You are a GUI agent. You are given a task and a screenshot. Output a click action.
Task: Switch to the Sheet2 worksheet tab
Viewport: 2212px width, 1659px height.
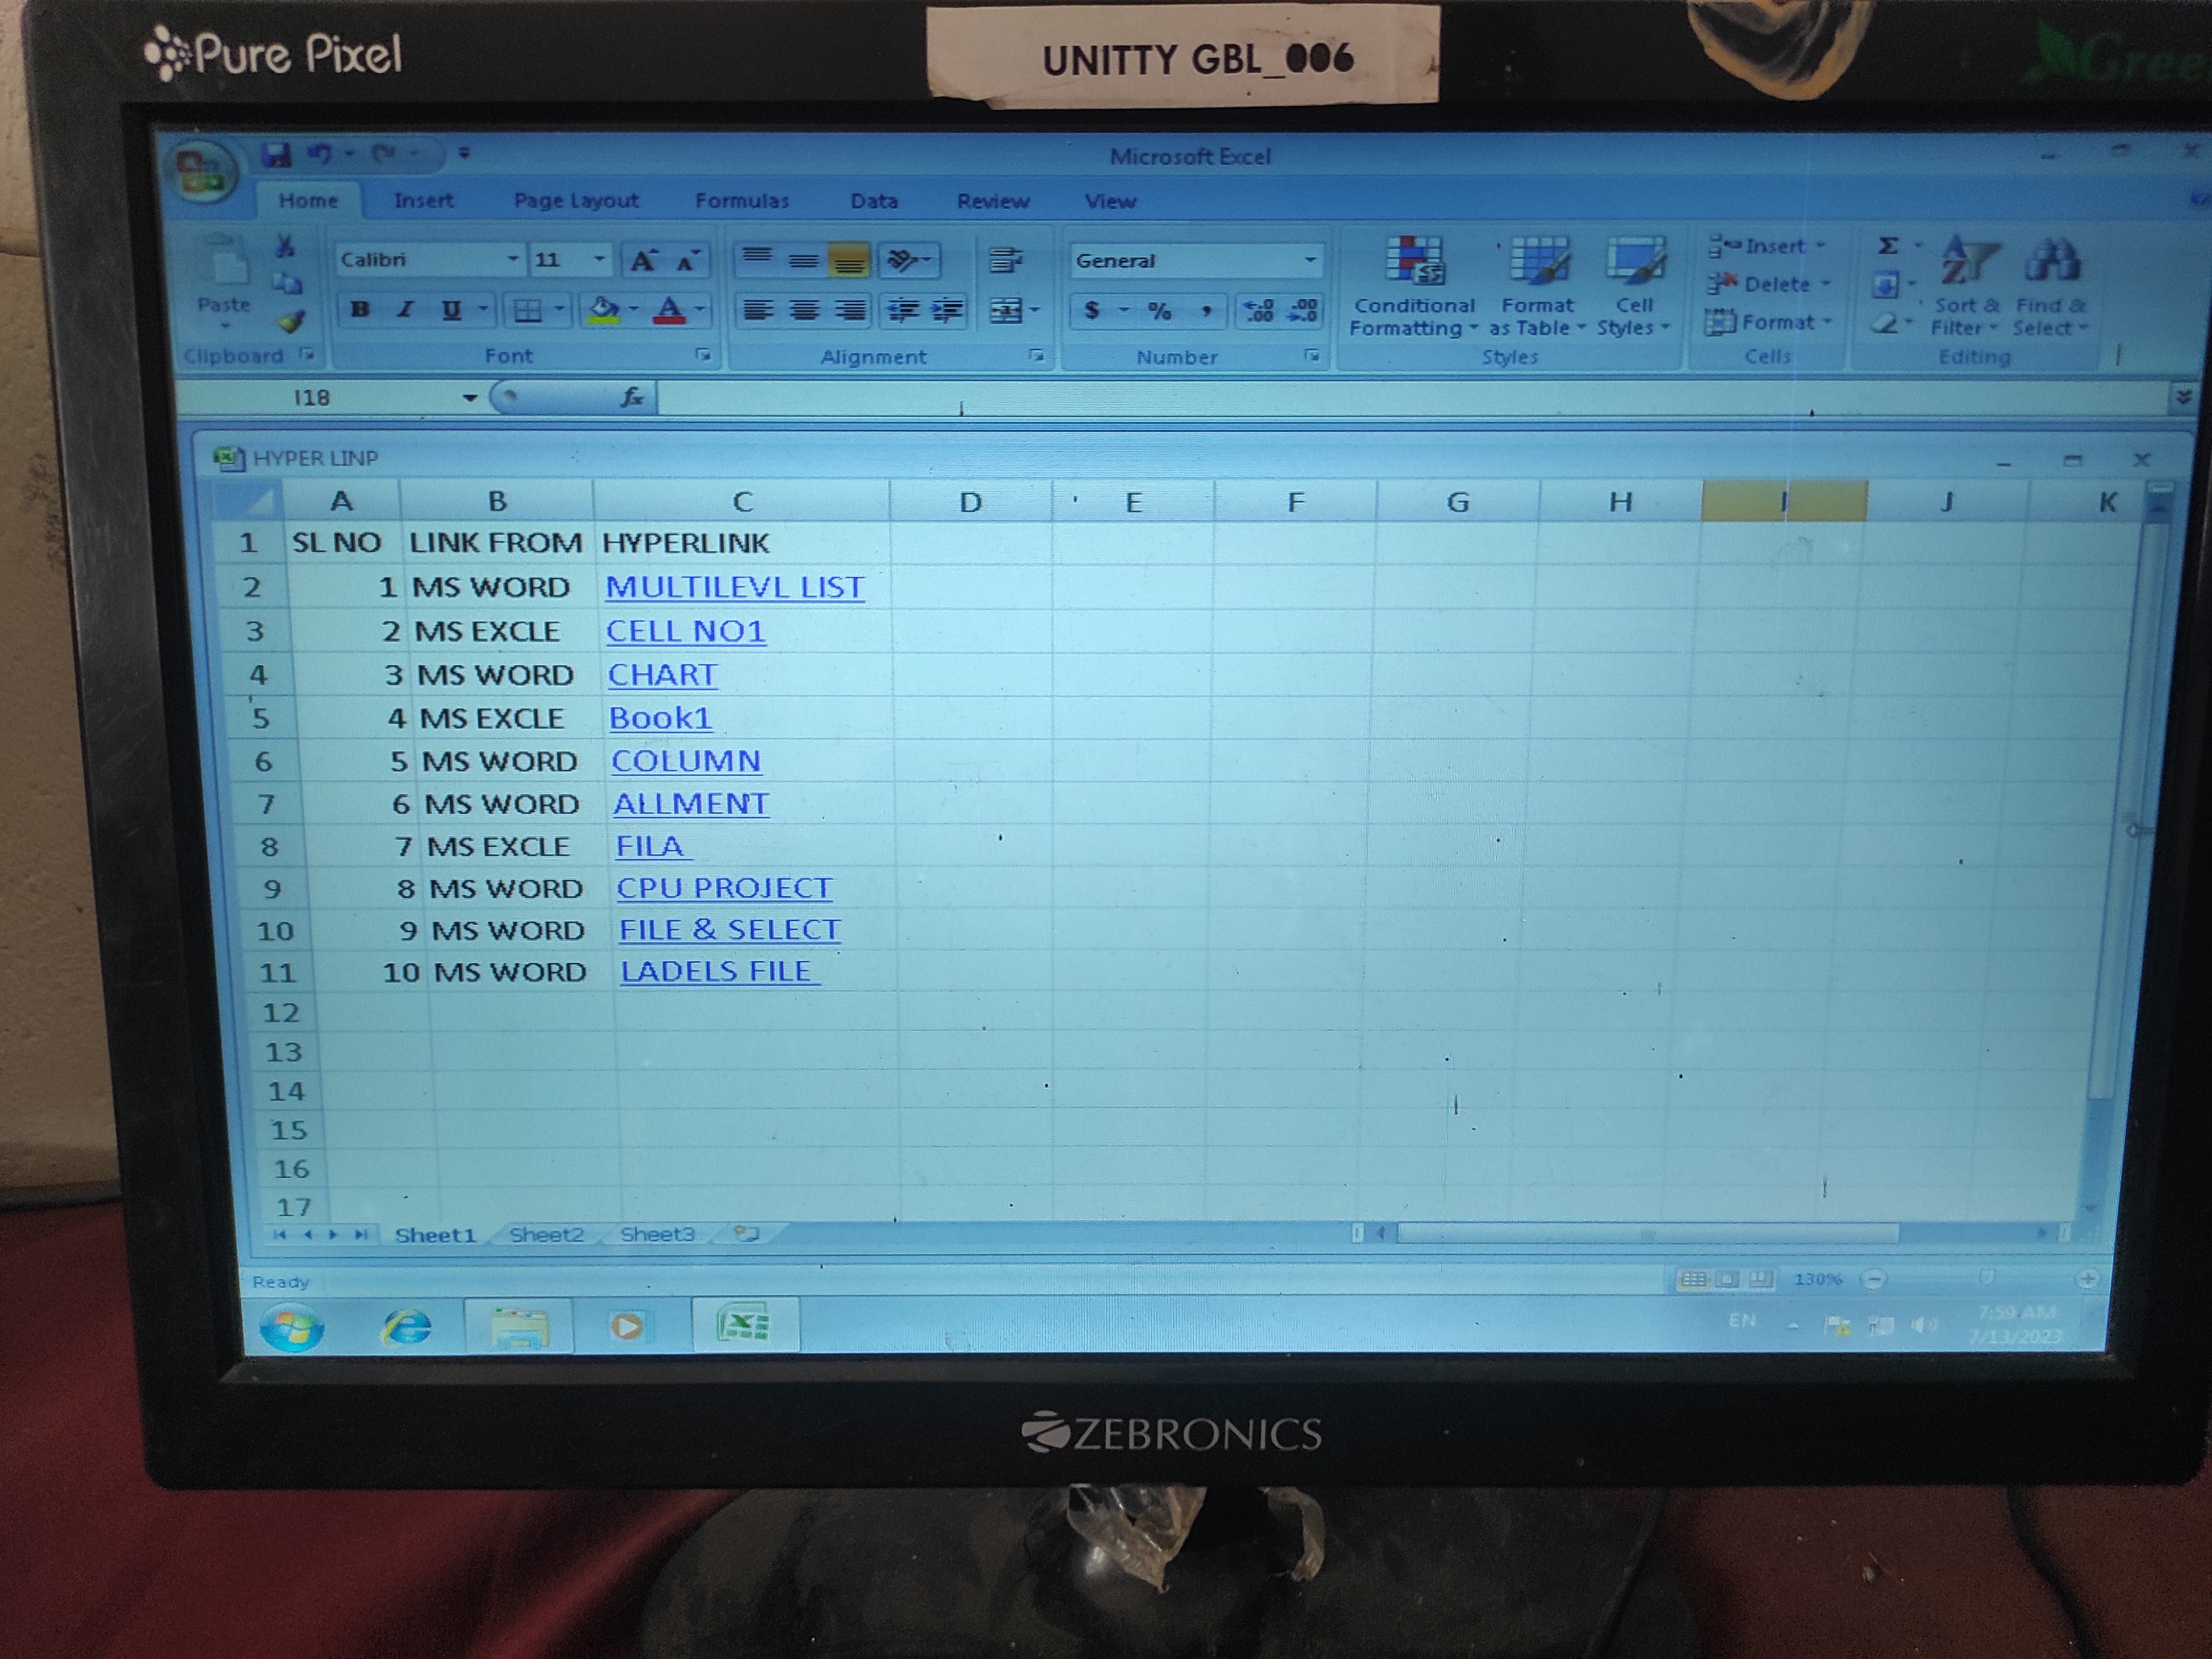(x=546, y=1235)
